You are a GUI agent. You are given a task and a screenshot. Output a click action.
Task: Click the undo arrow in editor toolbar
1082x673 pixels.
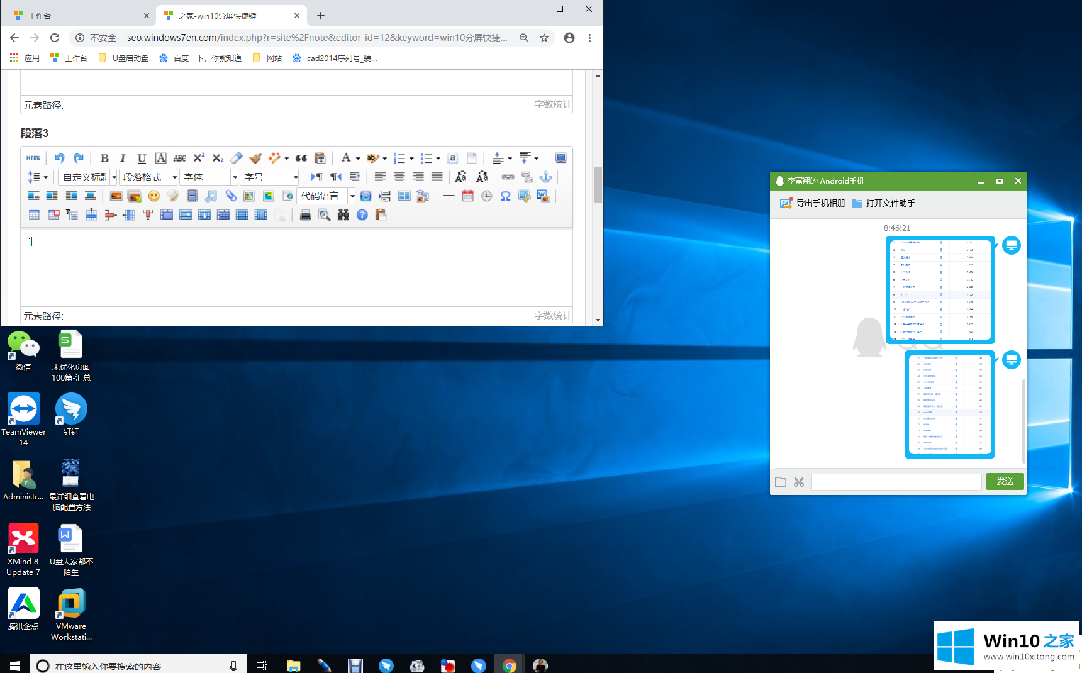coord(59,158)
